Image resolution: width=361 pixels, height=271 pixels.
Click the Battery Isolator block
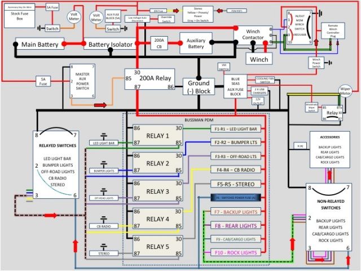coord(110,43)
